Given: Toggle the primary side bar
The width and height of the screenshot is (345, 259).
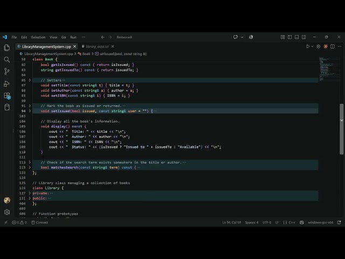Looking at the screenshot, I should click(290, 37).
